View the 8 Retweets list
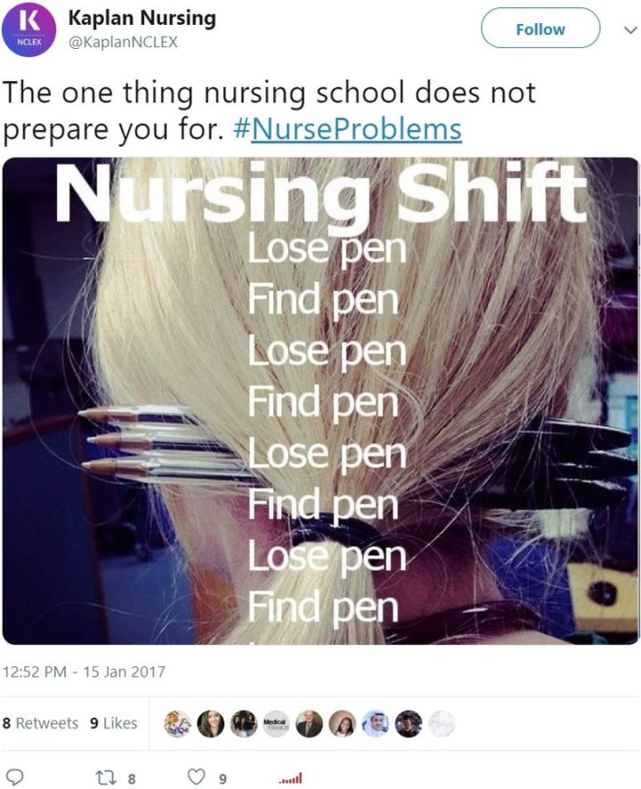The height and width of the screenshot is (789, 641). (40, 723)
